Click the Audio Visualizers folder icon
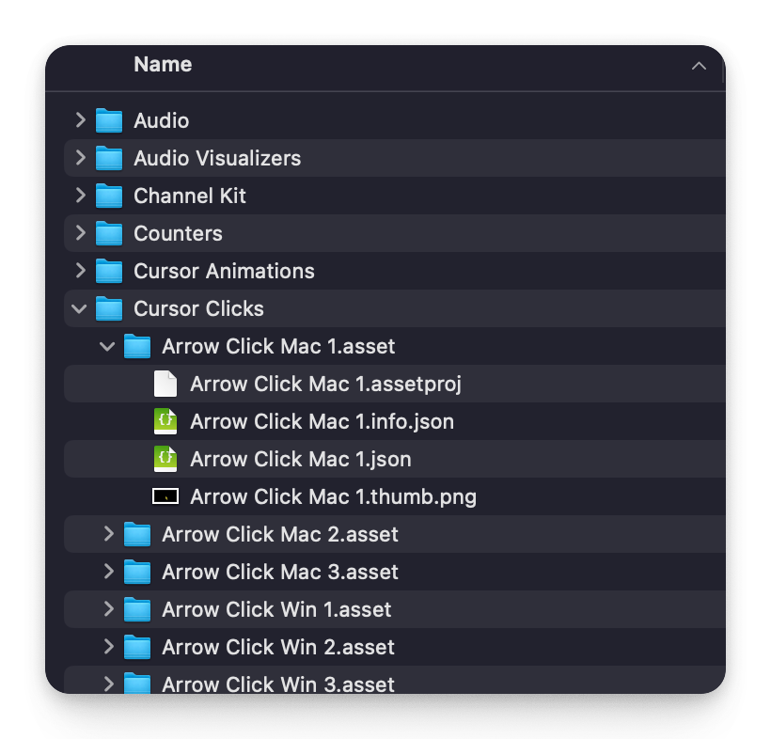The image size is (771, 739). click(x=108, y=158)
